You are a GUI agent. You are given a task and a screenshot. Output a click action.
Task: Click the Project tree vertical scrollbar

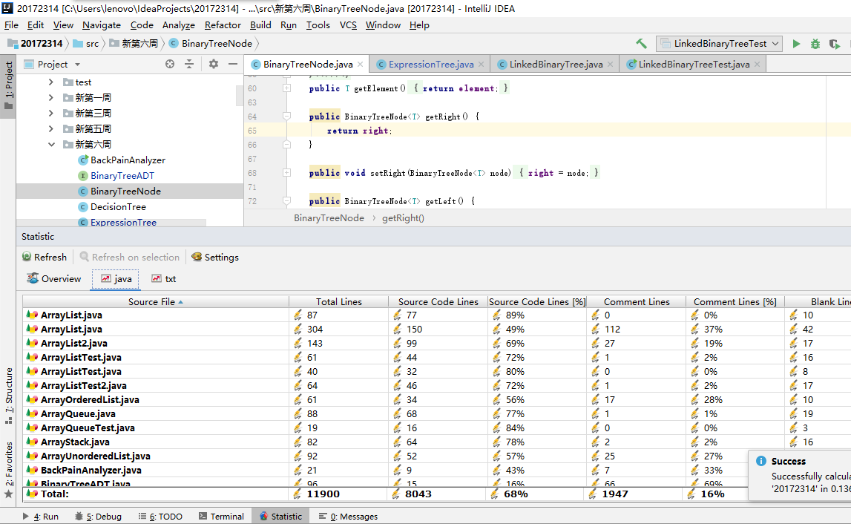click(240, 95)
